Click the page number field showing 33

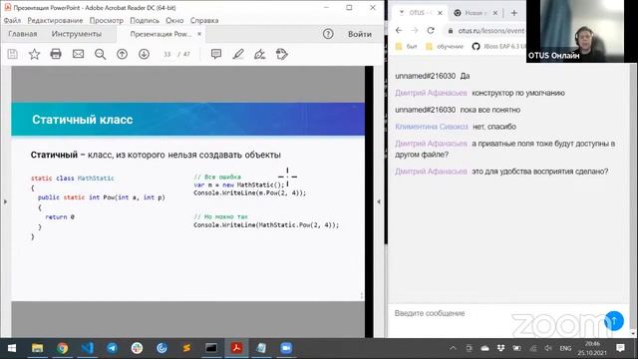click(166, 54)
